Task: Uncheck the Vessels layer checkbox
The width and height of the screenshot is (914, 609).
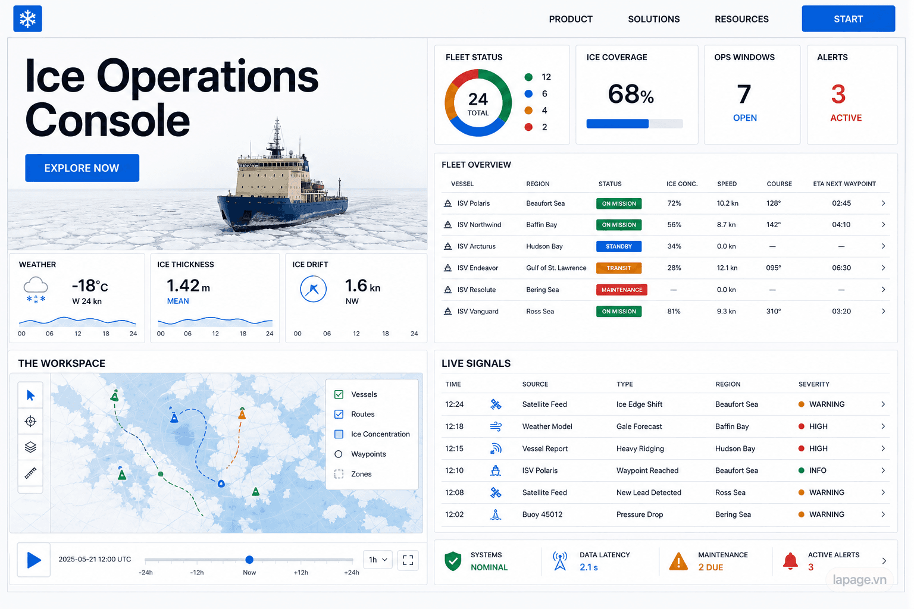Action: tap(339, 394)
